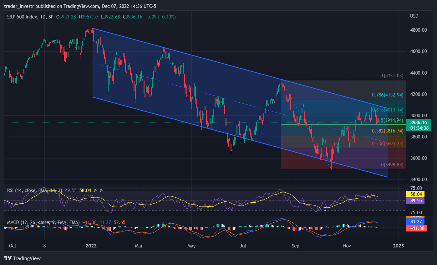Click the RSI yellow value tag 58.04

pos(415,194)
